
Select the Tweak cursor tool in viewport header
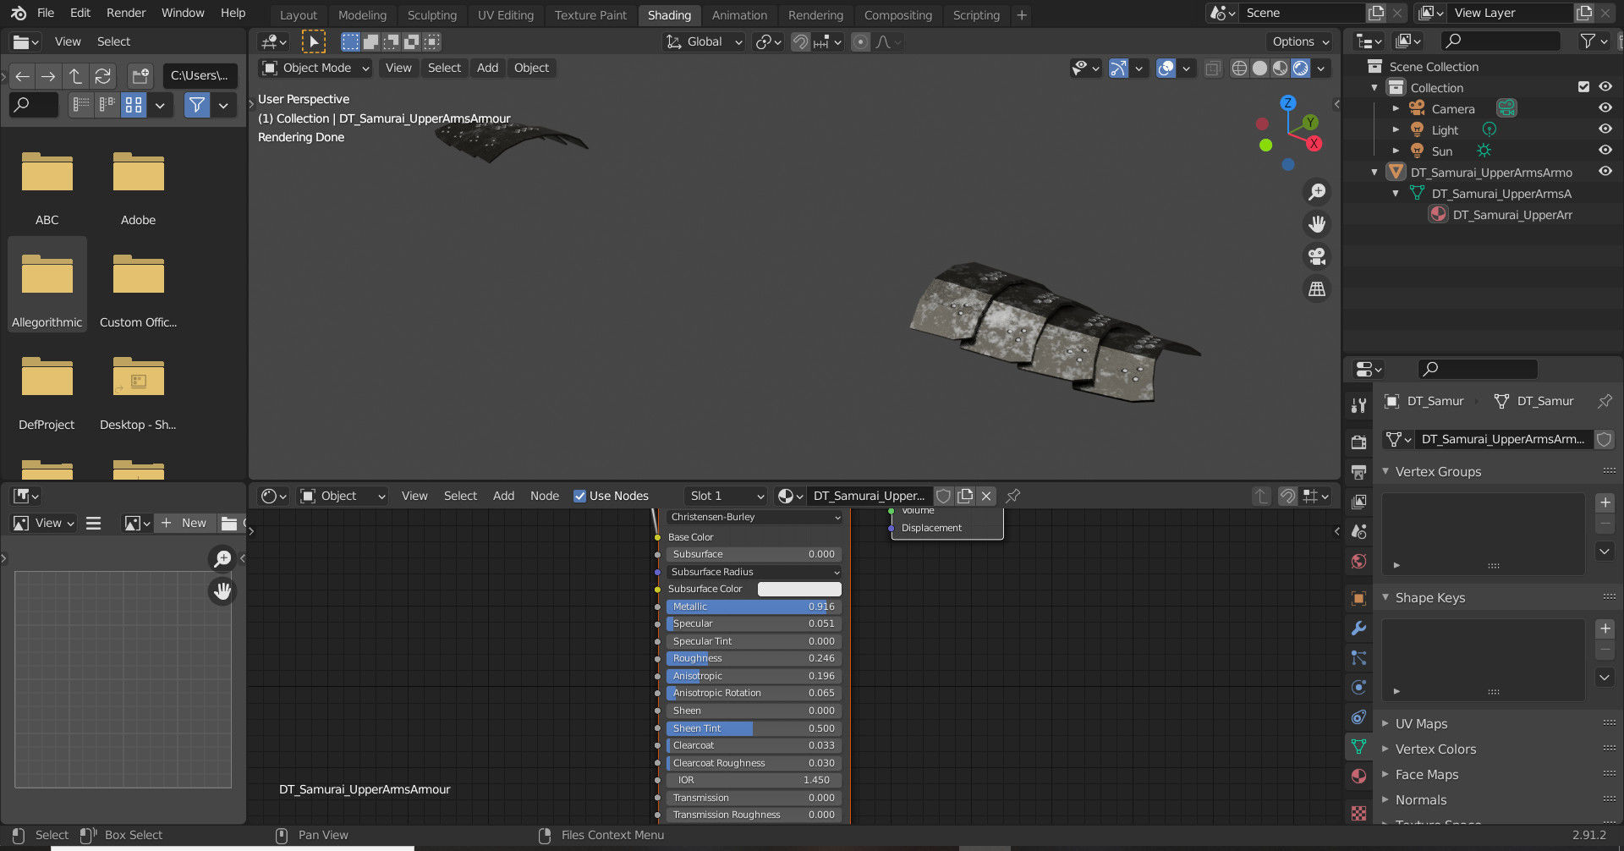point(313,41)
